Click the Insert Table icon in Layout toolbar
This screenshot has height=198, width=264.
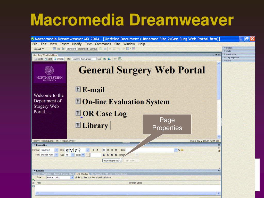click(x=54, y=49)
